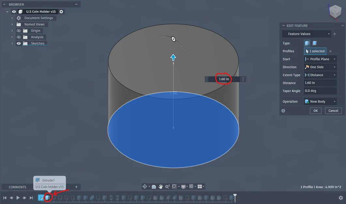Hide the Sketches folder via eye icon
This screenshot has width=346, height=204.
pyautogui.click(x=19, y=43)
